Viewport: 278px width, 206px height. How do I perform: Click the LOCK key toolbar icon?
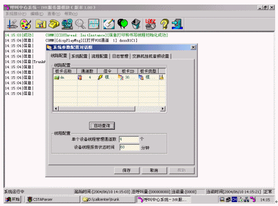151,24
